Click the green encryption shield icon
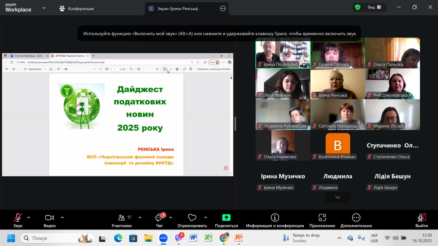The width and height of the screenshot is (438, 246). (x=358, y=7)
